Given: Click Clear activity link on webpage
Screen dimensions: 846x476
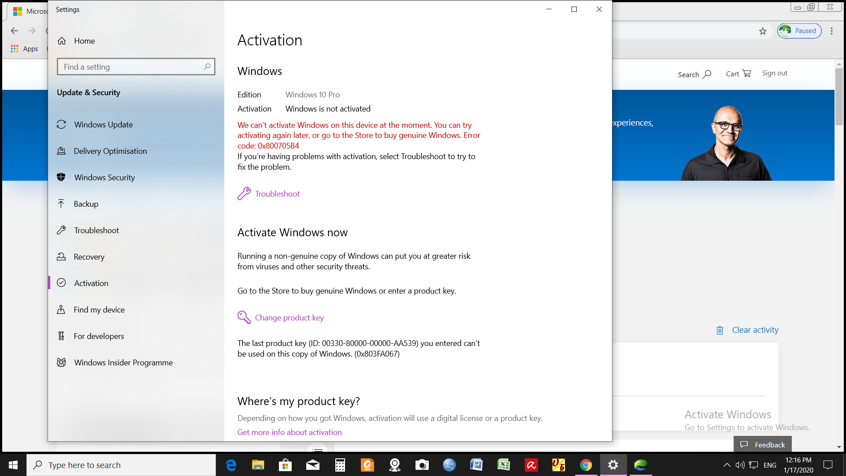Looking at the screenshot, I should 755,330.
